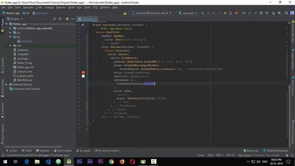Expand the android folder in tree
The image size is (295, 166).
click(x=10, y=28)
